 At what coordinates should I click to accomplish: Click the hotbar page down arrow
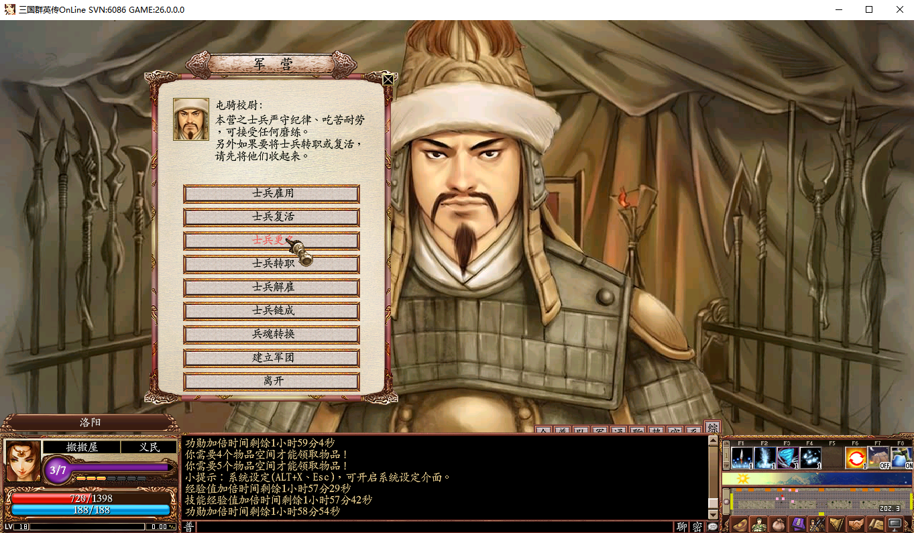[x=727, y=466]
